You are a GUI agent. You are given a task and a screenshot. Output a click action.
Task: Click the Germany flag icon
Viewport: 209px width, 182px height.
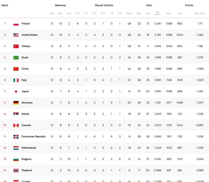click(x=16, y=103)
